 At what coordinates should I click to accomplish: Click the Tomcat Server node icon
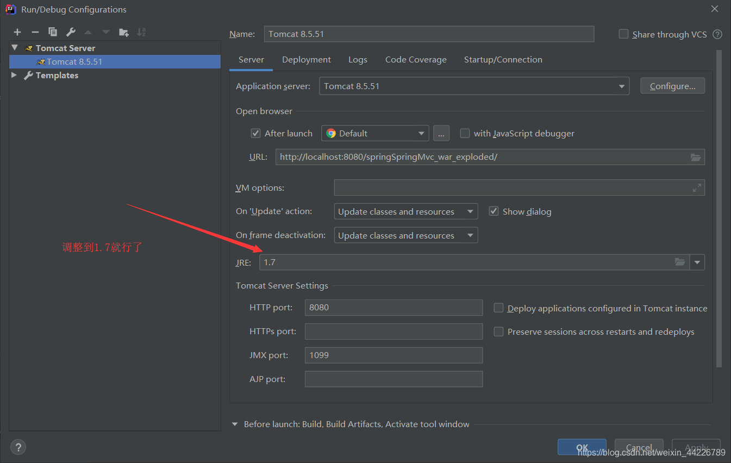29,48
